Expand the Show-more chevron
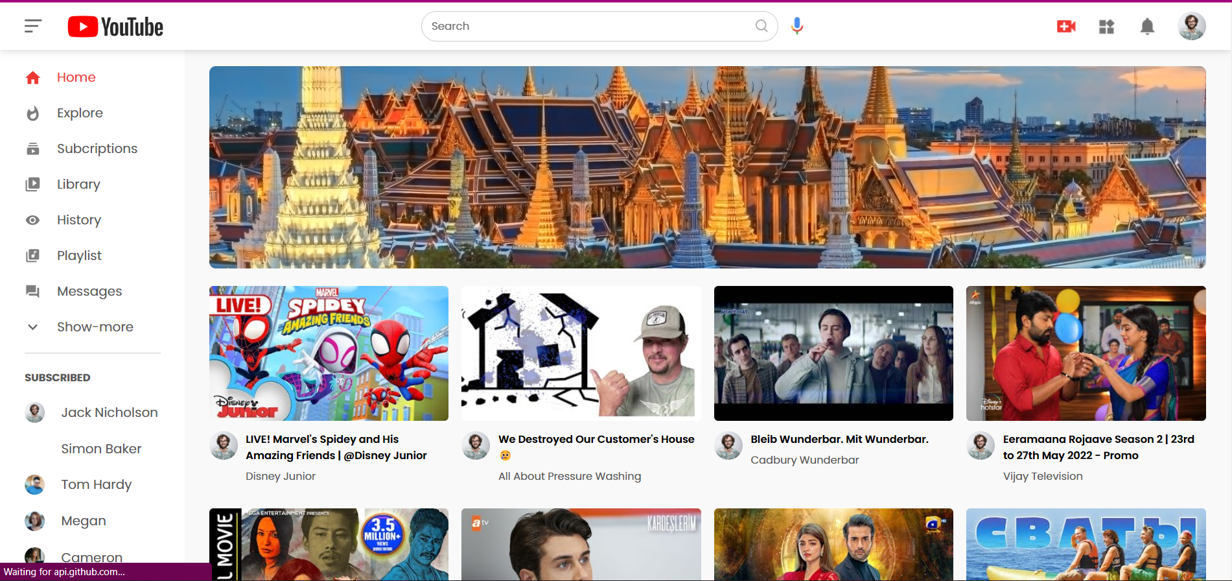This screenshot has width=1232, height=581. pos(33,327)
